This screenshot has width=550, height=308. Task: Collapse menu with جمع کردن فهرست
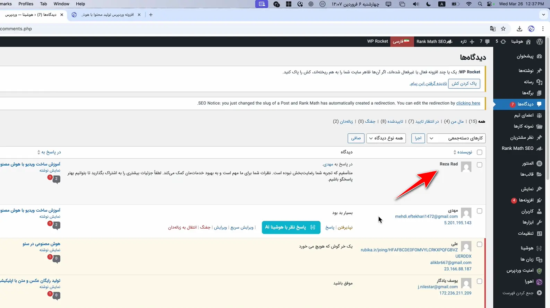(x=522, y=293)
